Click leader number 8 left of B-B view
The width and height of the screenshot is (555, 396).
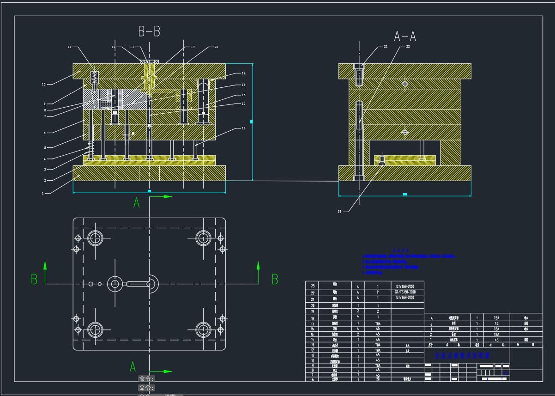[45, 110]
